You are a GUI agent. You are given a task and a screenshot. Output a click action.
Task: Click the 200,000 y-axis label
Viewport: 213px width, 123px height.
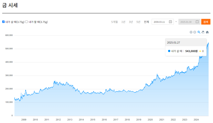click(9, 89)
